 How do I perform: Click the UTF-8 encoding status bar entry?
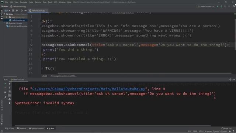click(x=201, y=132)
